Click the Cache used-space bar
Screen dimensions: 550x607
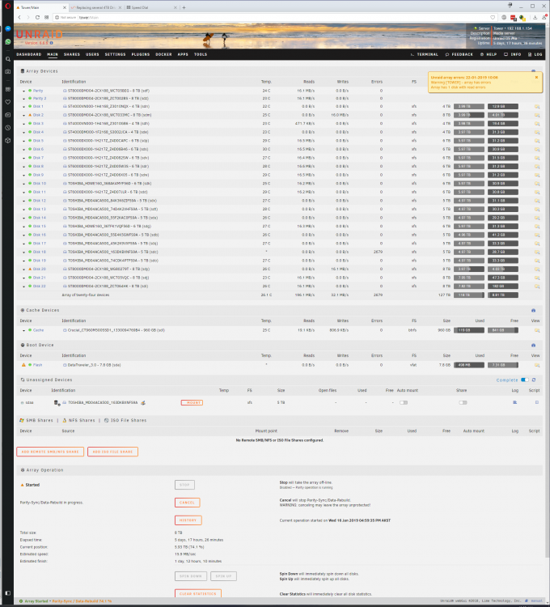tap(469, 330)
